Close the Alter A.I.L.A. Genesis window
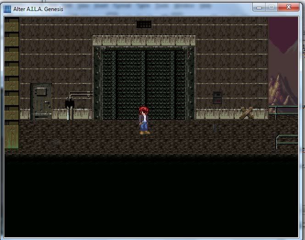Screen dimensions: 305x240 (x=288, y=7)
